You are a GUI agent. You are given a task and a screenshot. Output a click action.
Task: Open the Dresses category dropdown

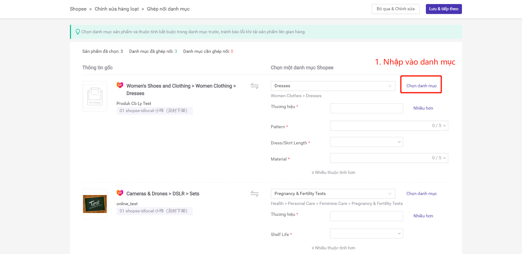click(333, 86)
